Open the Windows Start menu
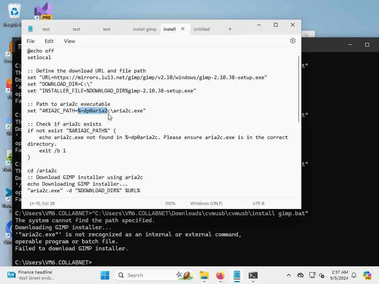379x284 pixels. click(x=105, y=275)
